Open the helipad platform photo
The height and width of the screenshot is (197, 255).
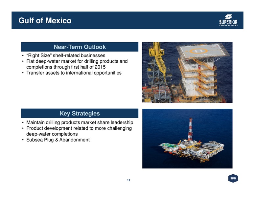click(x=187, y=73)
